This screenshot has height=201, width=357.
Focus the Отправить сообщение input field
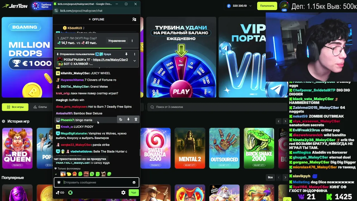[96, 182]
